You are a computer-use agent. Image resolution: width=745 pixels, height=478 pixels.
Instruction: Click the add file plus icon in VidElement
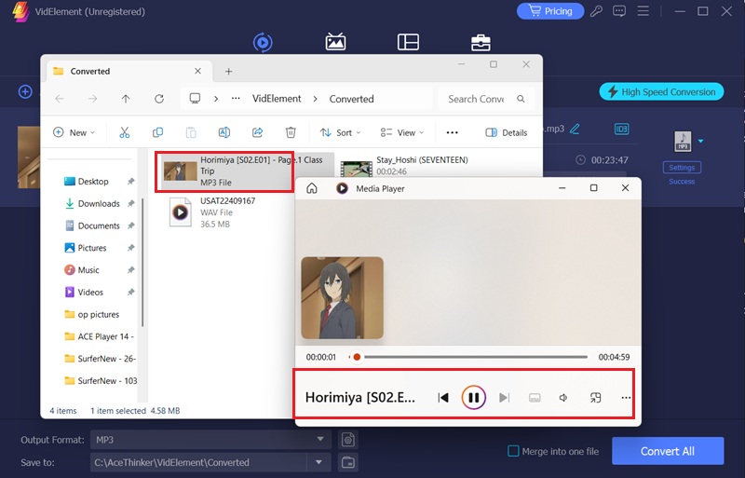[25, 92]
